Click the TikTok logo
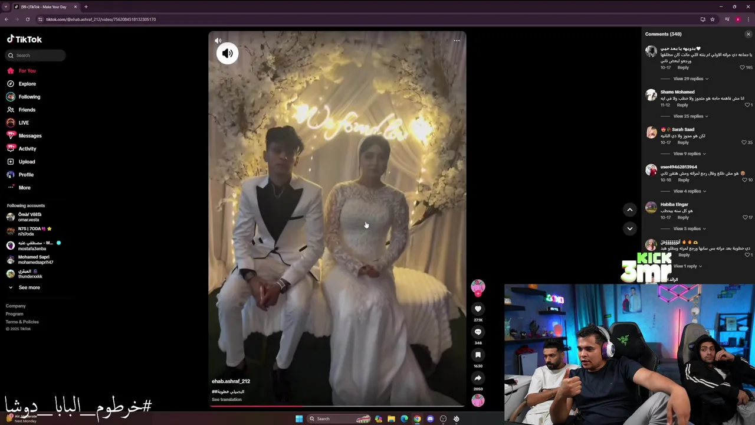755x425 pixels. [24, 39]
